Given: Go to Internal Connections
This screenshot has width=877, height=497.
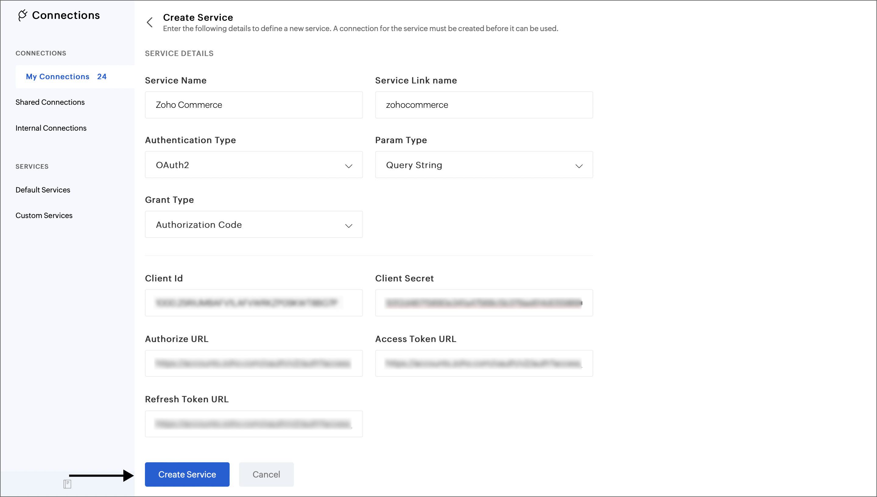Looking at the screenshot, I should pyautogui.click(x=51, y=128).
